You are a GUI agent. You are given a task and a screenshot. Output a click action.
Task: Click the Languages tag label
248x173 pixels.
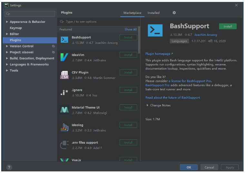pos(179,41)
